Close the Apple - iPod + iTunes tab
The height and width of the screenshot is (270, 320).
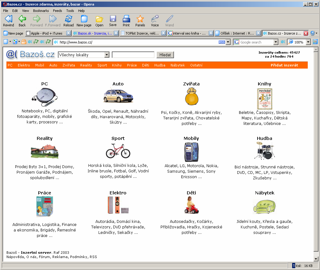[69, 33]
